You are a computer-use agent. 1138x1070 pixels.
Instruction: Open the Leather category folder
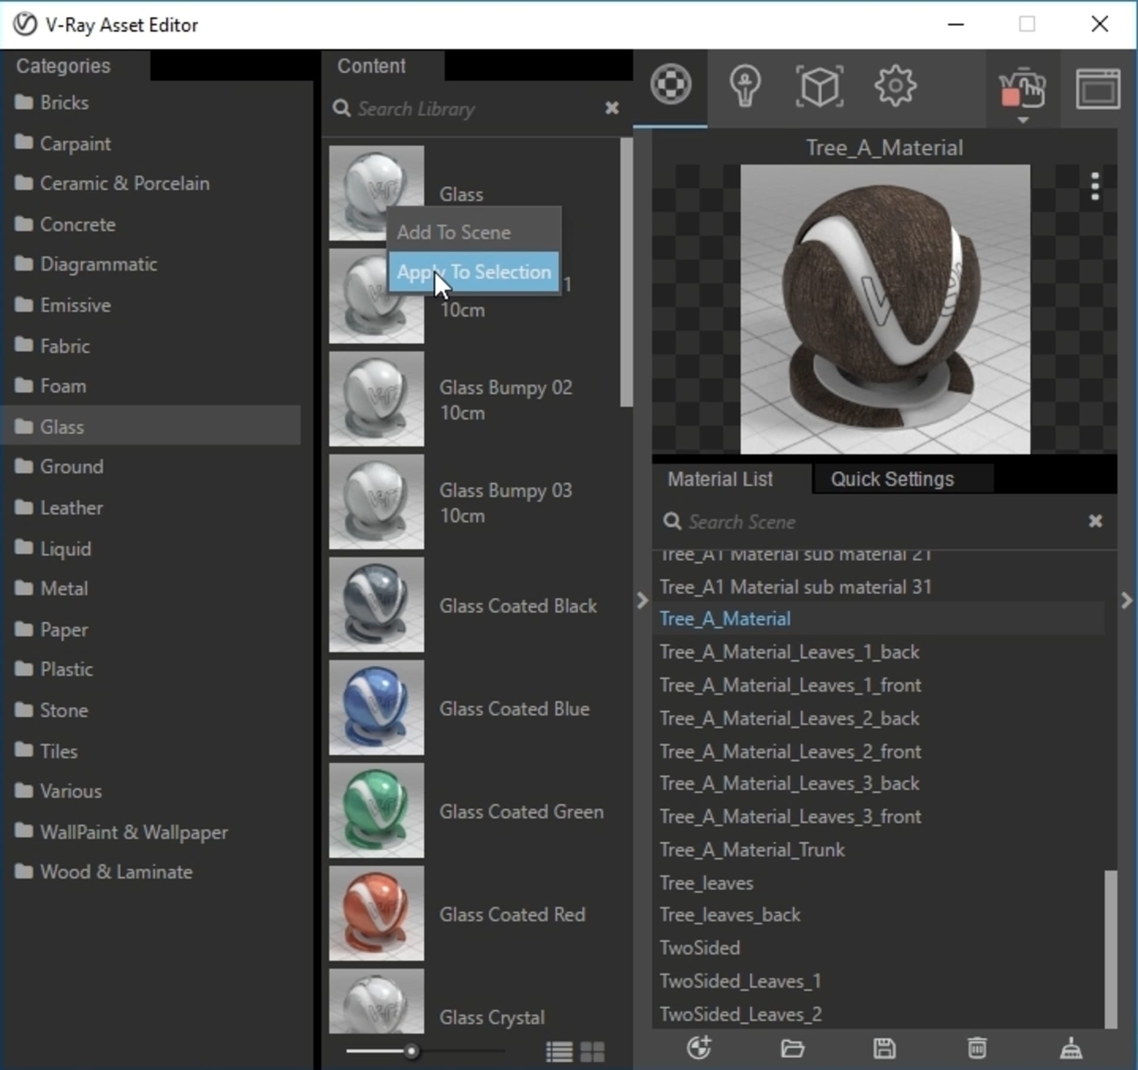(59, 507)
